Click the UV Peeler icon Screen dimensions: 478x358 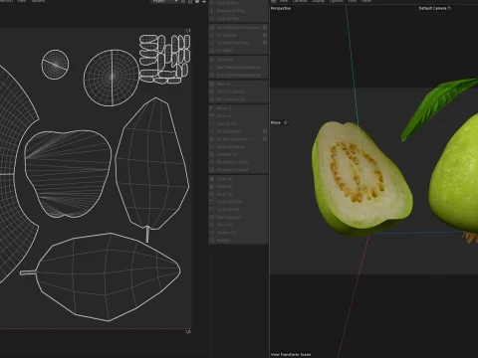[212, 60]
